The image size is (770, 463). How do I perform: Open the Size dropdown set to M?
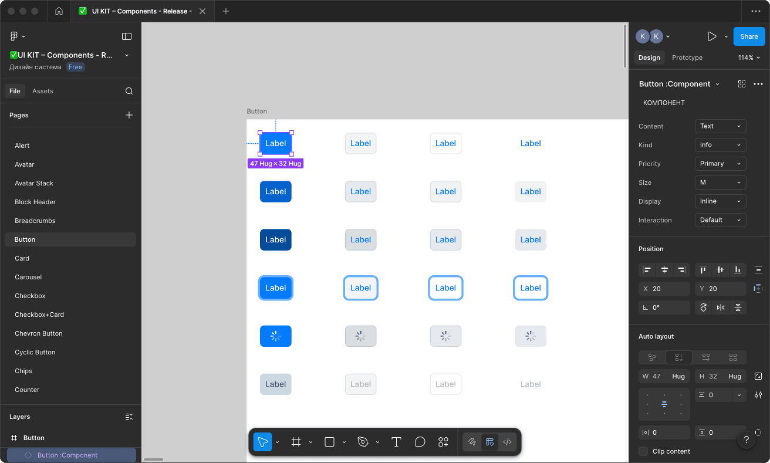[x=720, y=183]
